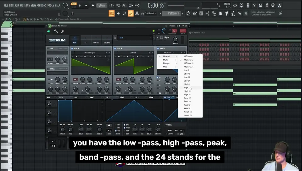Viewport: 302px width, 171px height.
Task: Switch to Serum FX tab
Action: (x=86, y=40)
